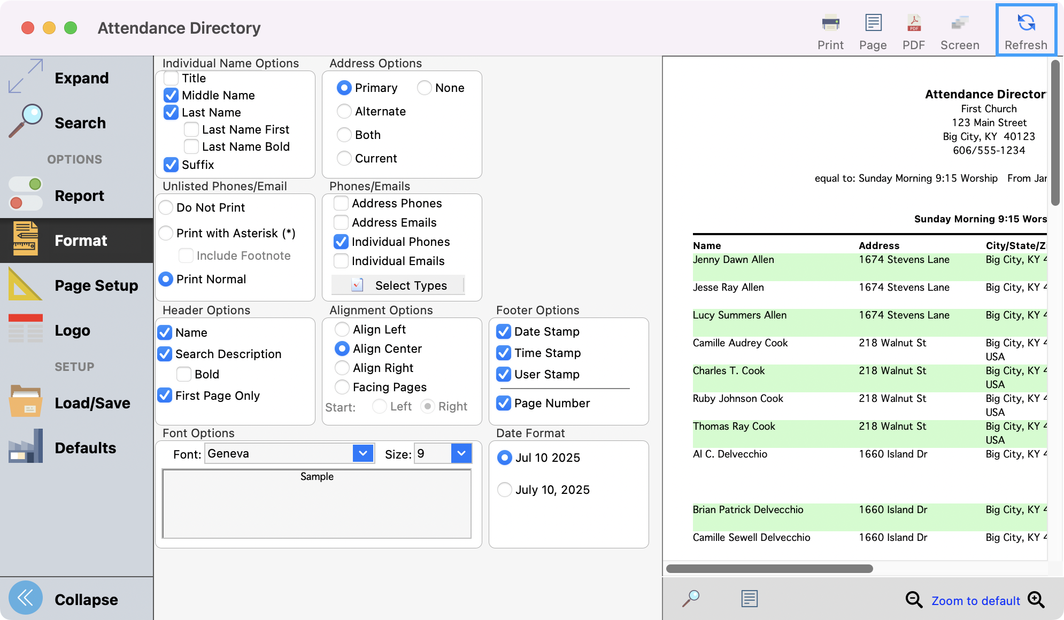The height and width of the screenshot is (620, 1064).
Task: Uncheck First Page Only in Header Options
Action: tap(165, 396)
